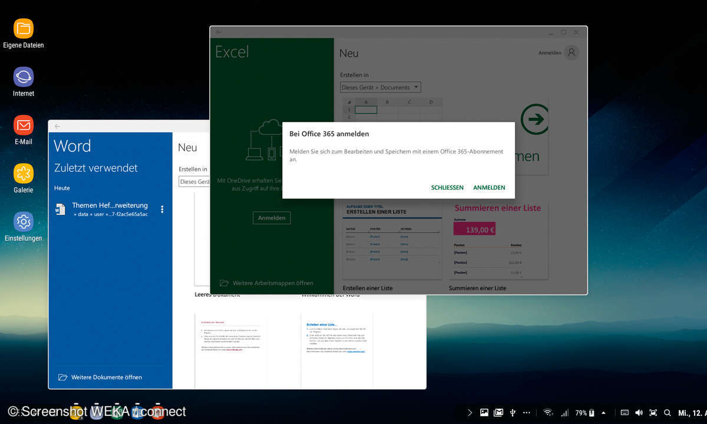Click the back arrow in Word window
The image size is (707, 424).
pyautogui.click(x=57, y=126)
